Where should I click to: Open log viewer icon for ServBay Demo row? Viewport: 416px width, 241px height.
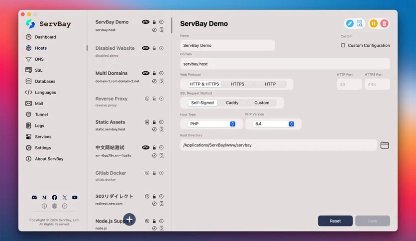(162, 30)
